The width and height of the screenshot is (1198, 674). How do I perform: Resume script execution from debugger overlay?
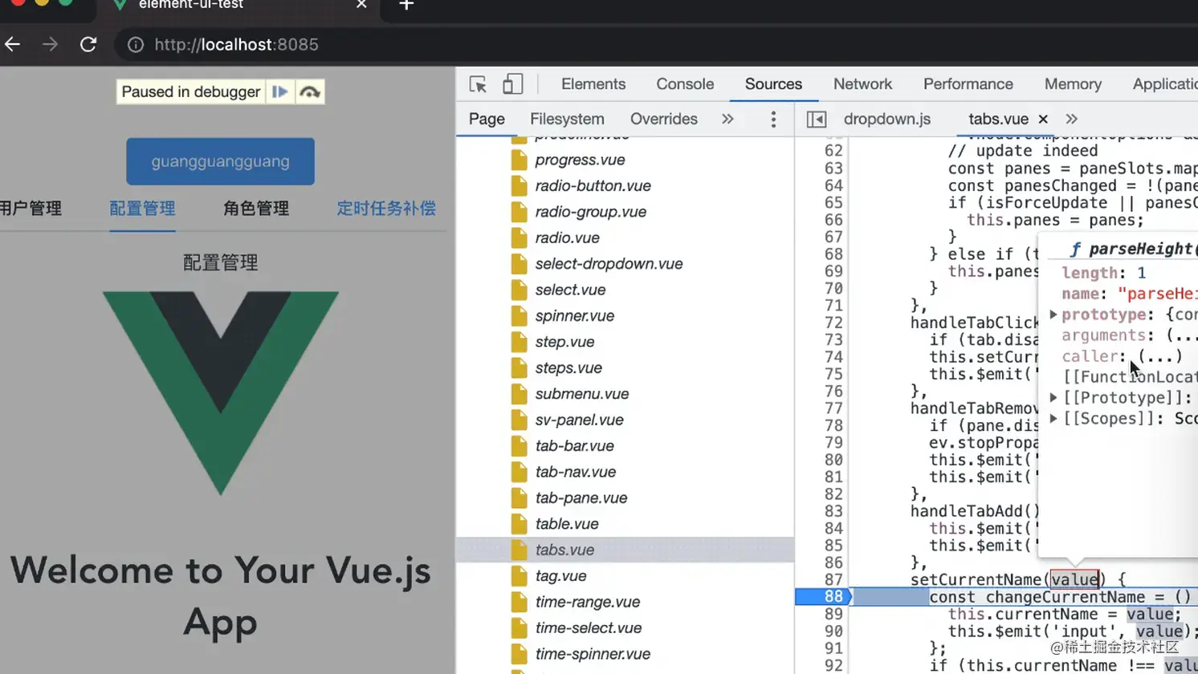[x=279, y=91]
